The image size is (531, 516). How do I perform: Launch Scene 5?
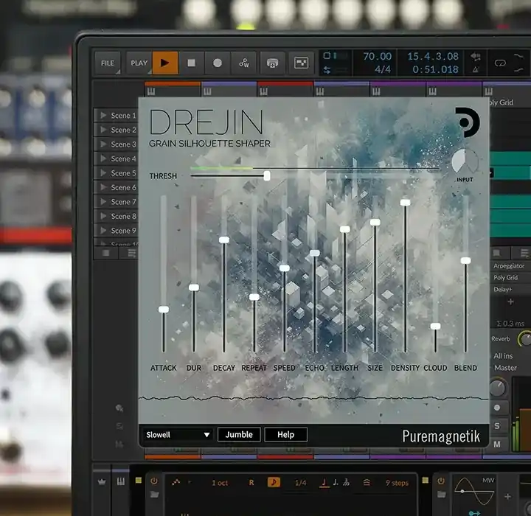coord(103,173)
